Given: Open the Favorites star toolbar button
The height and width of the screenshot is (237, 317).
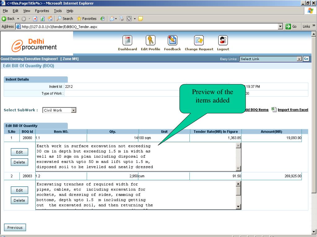Looking at the screenshot, I should point(87,19).
